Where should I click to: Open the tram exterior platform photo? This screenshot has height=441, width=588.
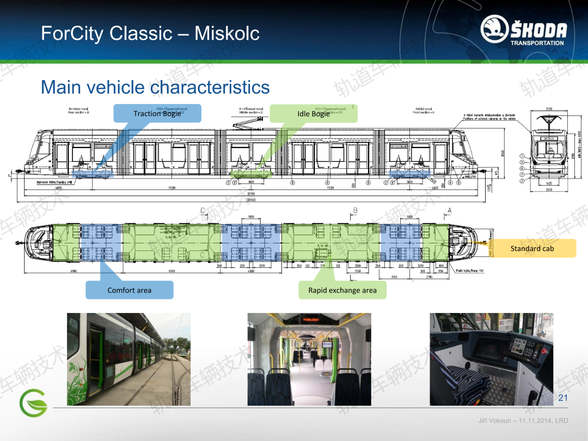pyautogui.click(x=128, y=359)
